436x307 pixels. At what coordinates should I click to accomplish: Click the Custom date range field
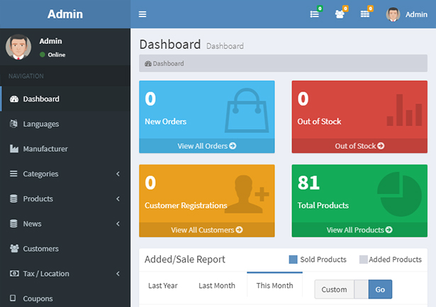pyautogui.click(x=334, y=289)
